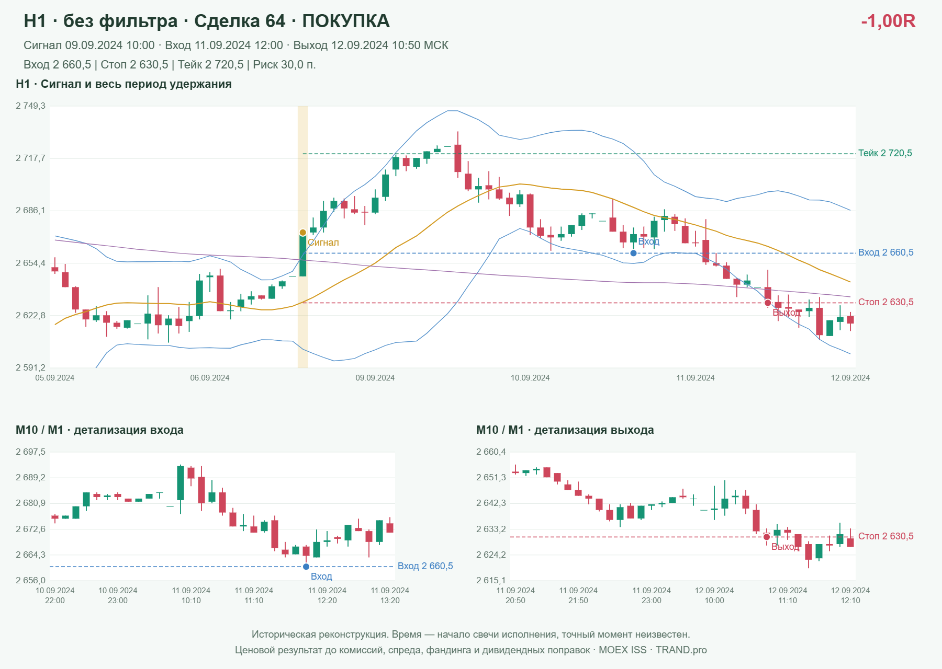Viewport: 942px width, 669px height.
Task: Click the 2 615,1 label on exit detail axis
Action: coord(491,581)
